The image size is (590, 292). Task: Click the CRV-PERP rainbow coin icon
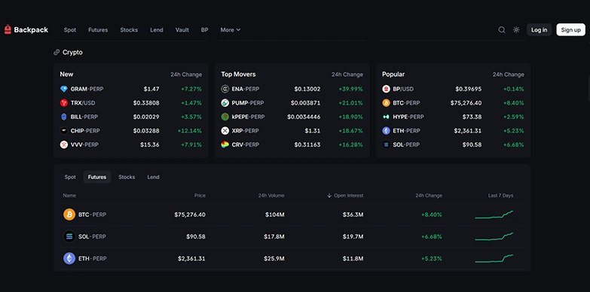coord(225,144)
